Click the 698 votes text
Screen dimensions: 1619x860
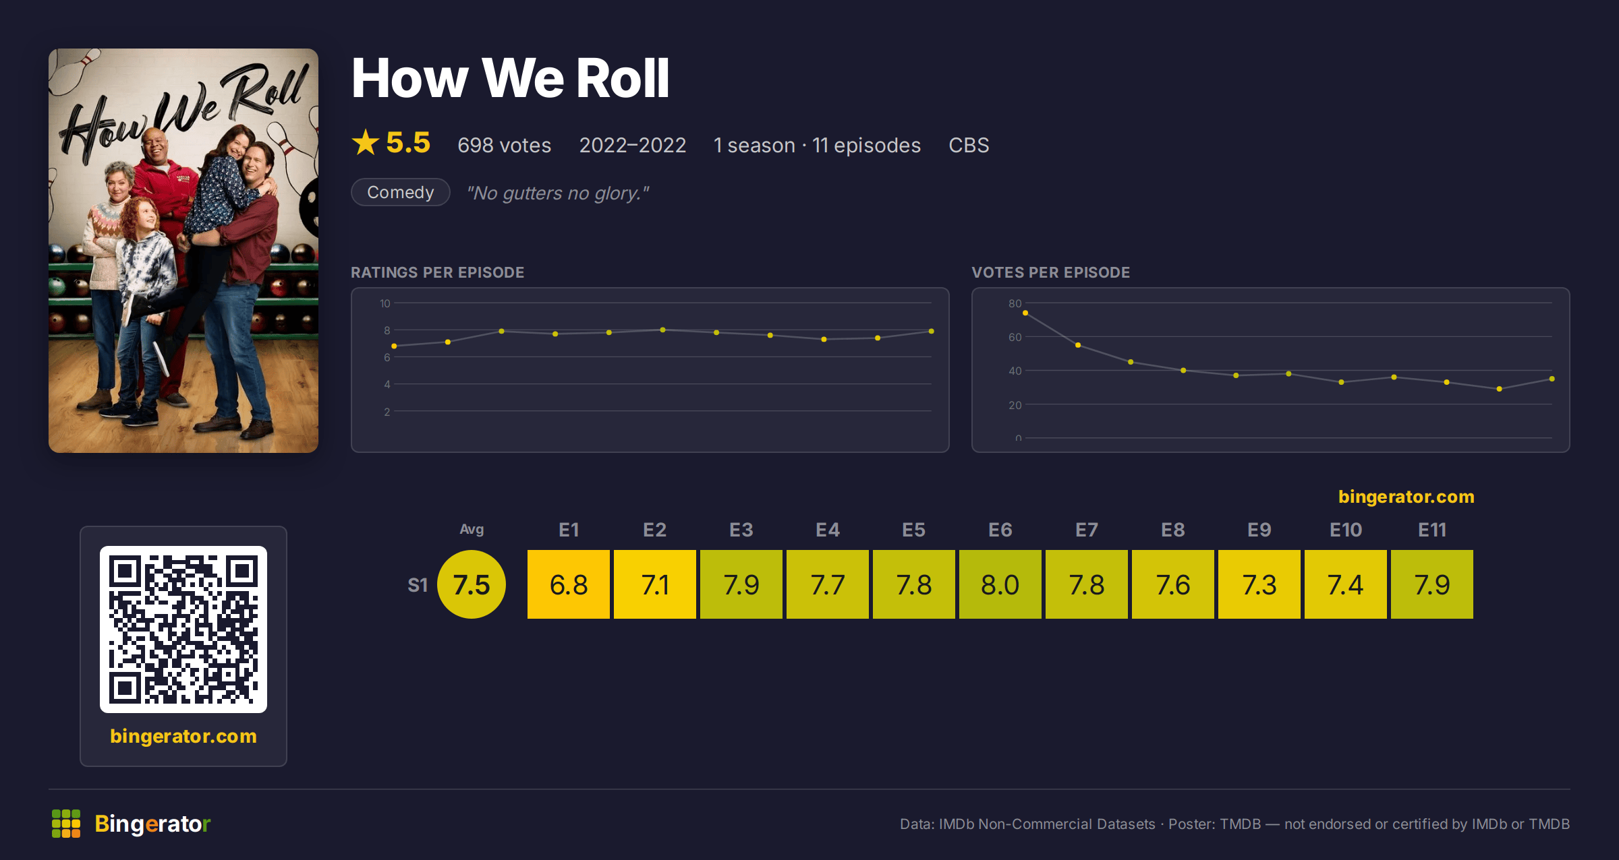click(505, 145)
